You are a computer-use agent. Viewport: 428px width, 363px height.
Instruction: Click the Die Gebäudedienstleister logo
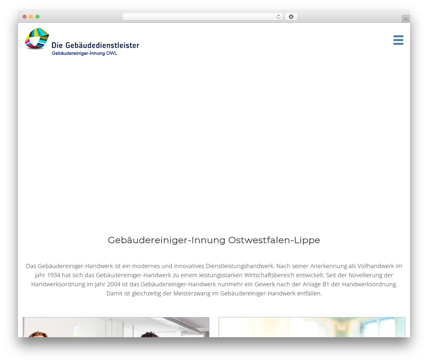[x=82, y=42]
